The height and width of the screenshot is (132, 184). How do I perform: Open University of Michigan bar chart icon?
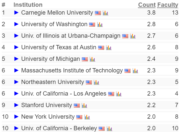coord(92,59)
